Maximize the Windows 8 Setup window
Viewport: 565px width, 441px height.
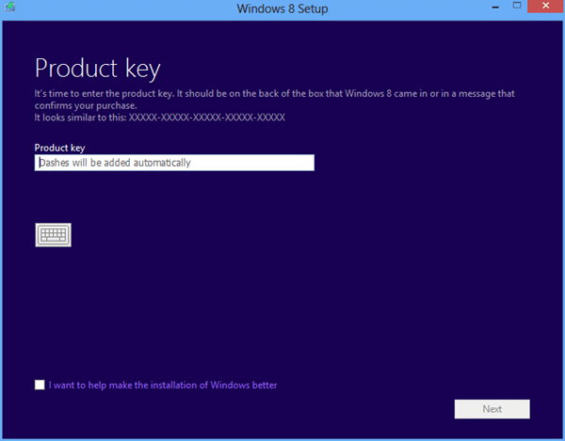517,6
